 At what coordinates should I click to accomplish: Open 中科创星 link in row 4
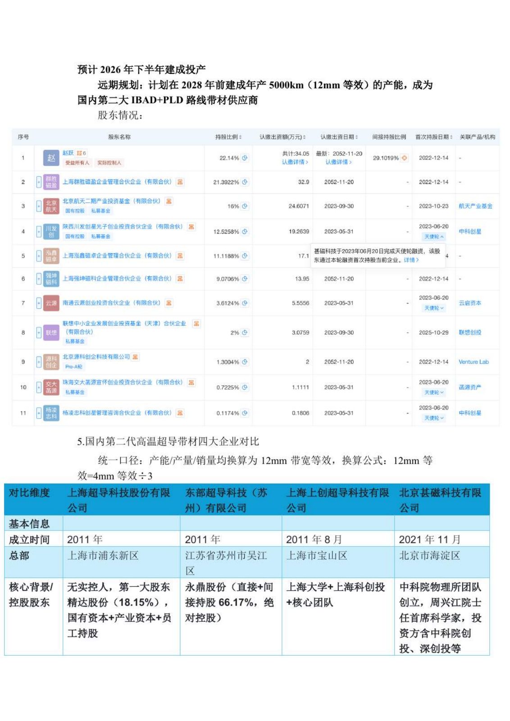470,232
